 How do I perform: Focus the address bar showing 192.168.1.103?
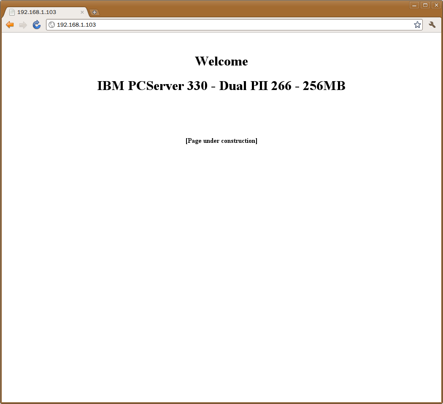click(x=234, y=25)
